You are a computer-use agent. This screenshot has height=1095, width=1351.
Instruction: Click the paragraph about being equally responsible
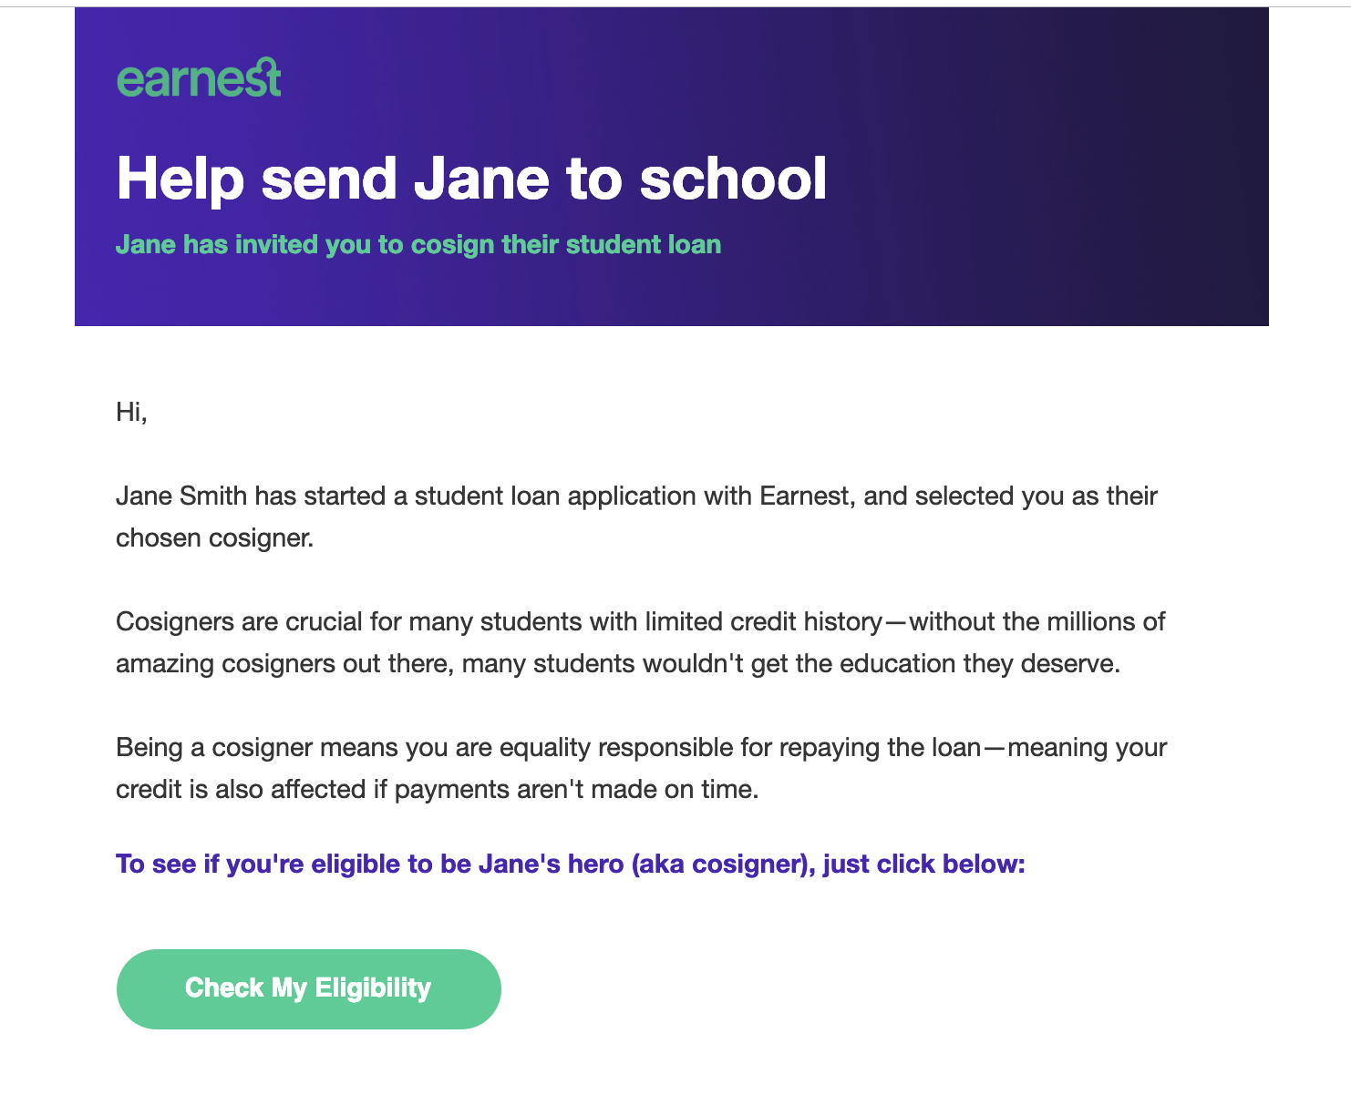coord(641,768)
